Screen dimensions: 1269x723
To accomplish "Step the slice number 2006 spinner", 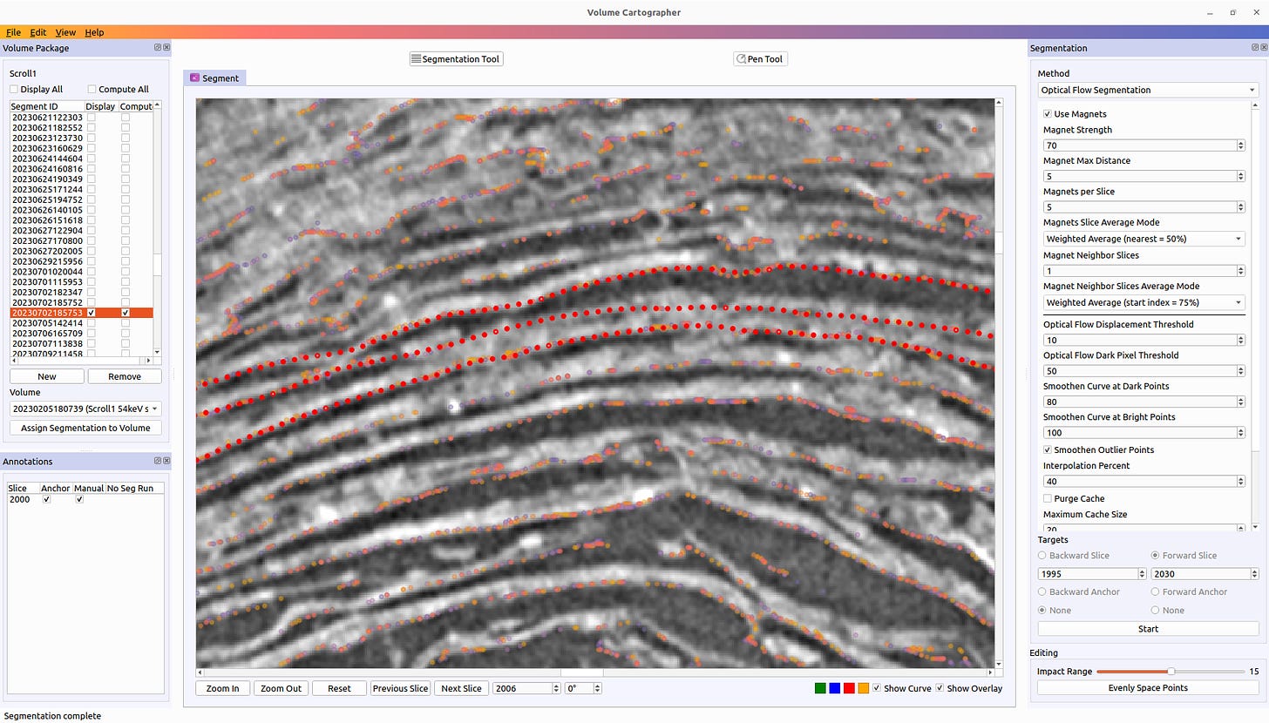I will 556,688.
